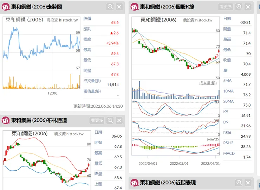
Task: Click the magnifier icon on 近期表現 panel
Action: (239, 183)
